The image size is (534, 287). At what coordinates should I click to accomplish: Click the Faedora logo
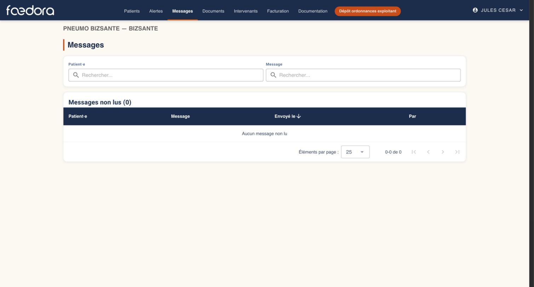pyautogui.click(x=30, y=10)
